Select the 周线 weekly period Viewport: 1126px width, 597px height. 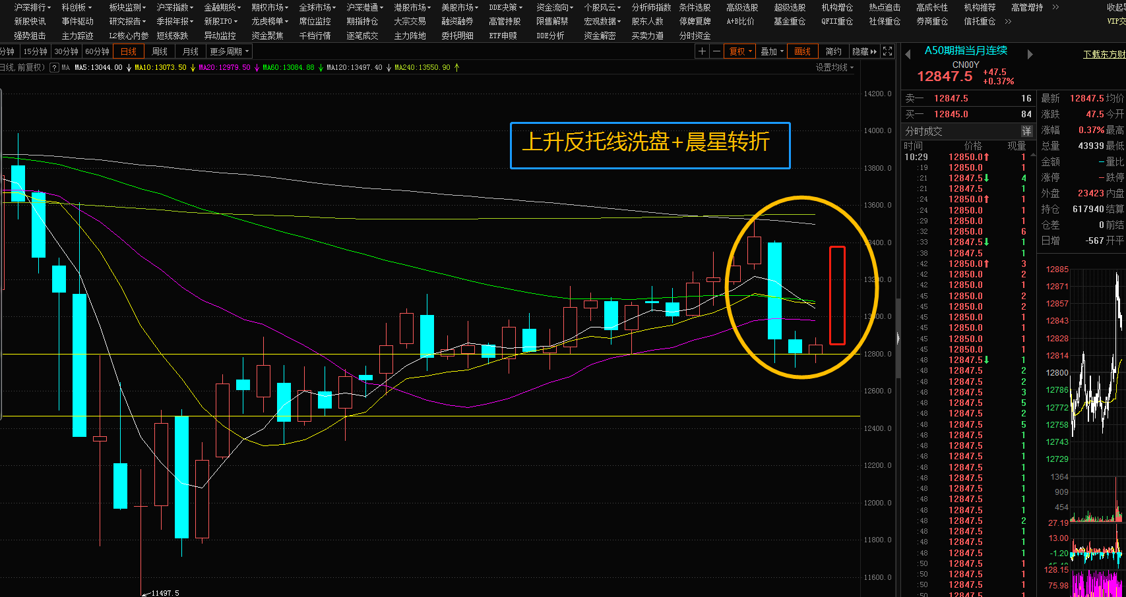160,51
